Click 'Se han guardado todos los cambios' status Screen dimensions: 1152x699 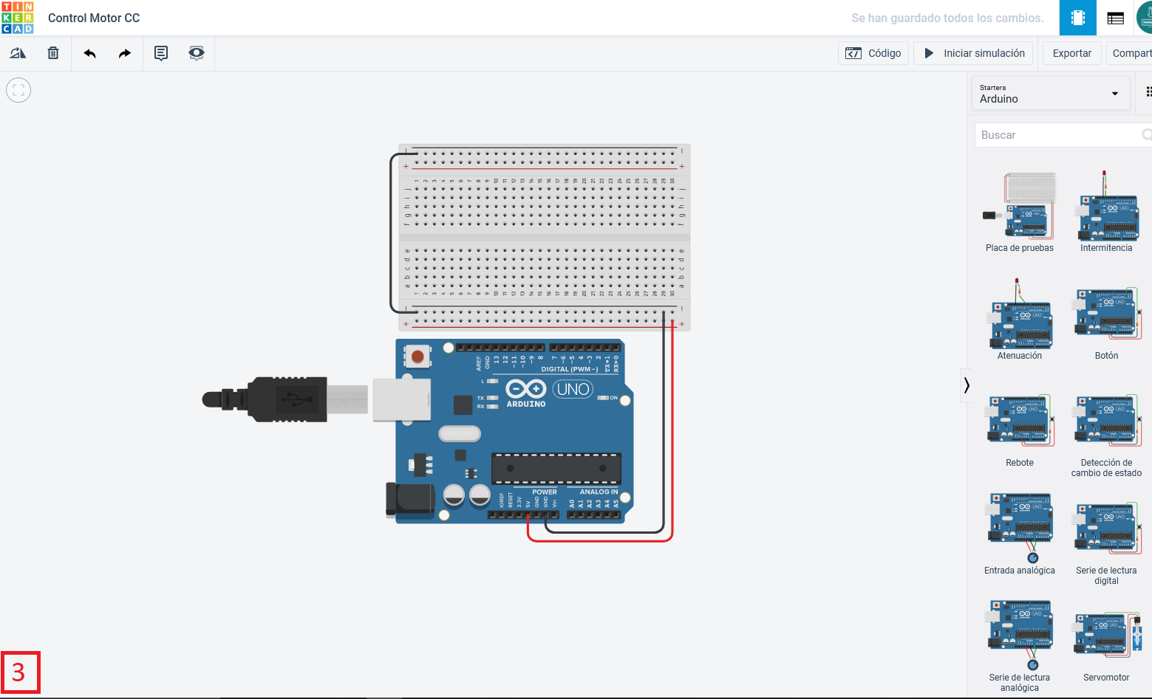[x=947, y=18]
